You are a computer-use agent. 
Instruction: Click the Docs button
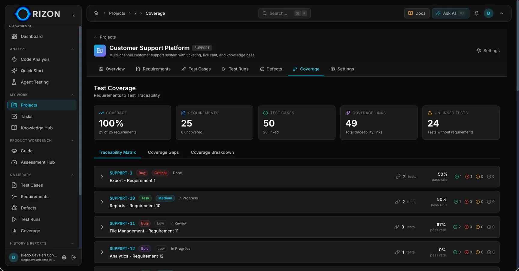point(417,13)
